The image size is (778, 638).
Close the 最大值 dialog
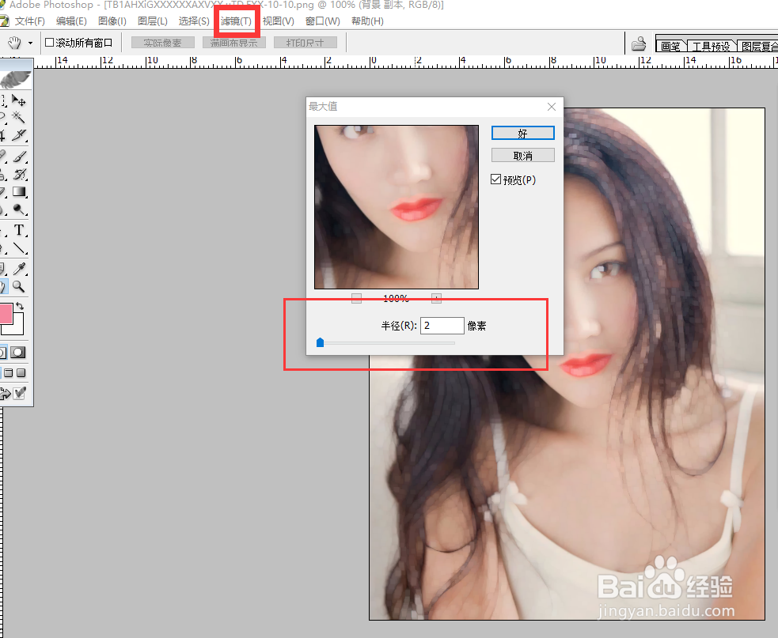tap(552, 107)
